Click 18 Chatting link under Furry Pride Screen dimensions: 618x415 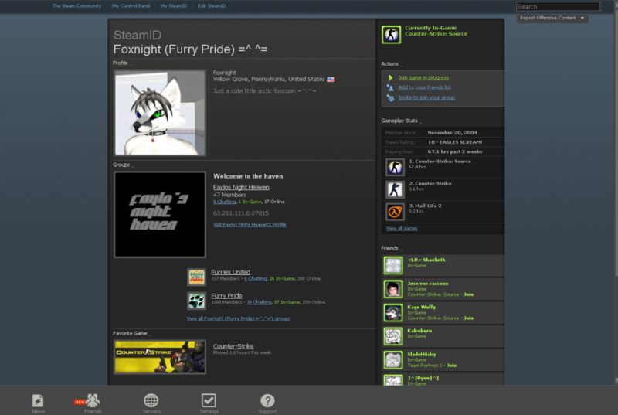click(259, 302)
